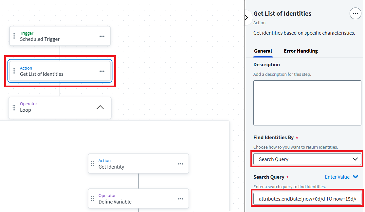
Task: Grab the Scheduled Trigger drag handle
Action: [x=14, y=36]
